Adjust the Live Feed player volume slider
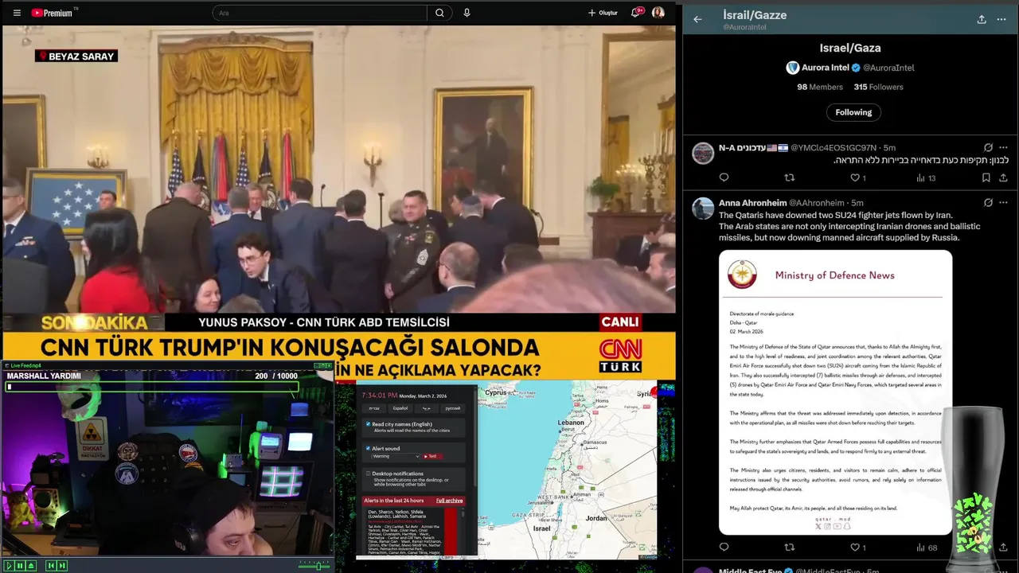Screen dimensions: 1019x573 tap(314, 566)
